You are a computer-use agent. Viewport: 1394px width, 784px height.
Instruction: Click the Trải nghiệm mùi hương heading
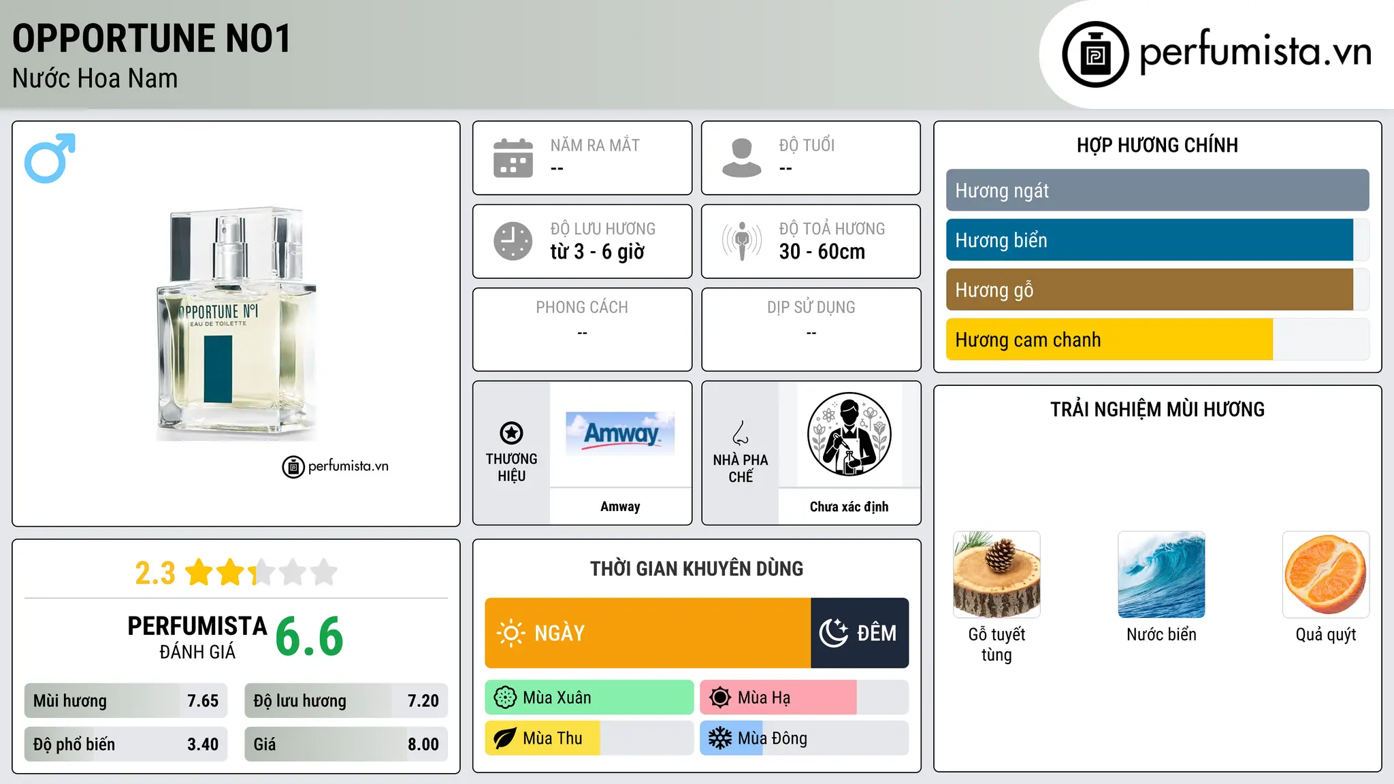point(1157,409)
